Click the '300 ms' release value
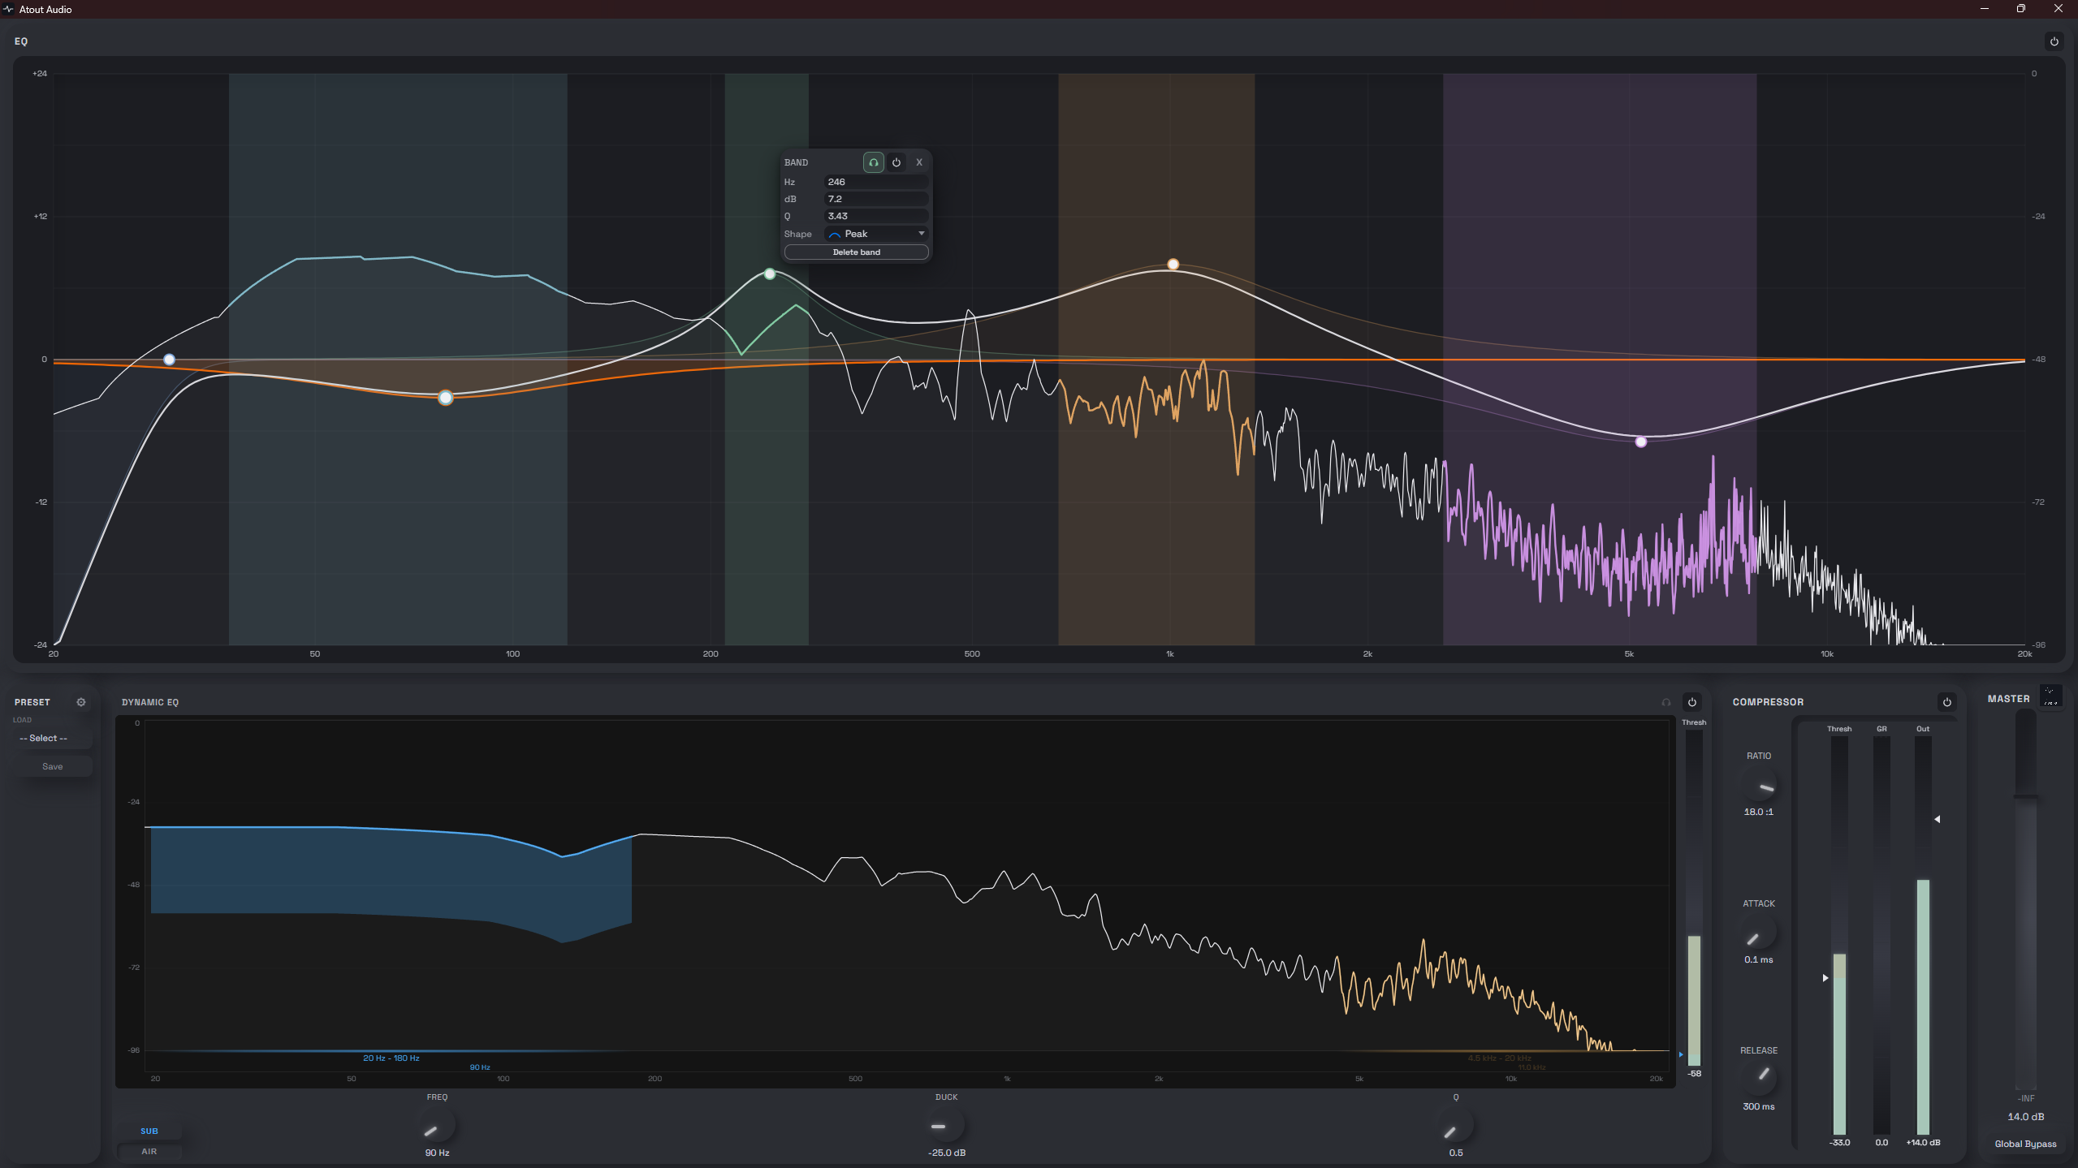The image size is (2078, 1168). pyautogui.click(x=1758, y=1106)
